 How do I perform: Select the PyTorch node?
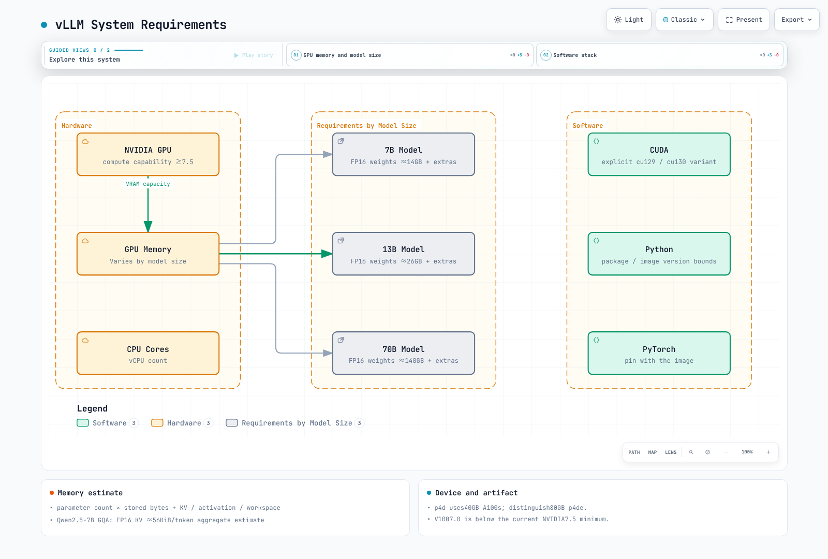coord(659,353)
